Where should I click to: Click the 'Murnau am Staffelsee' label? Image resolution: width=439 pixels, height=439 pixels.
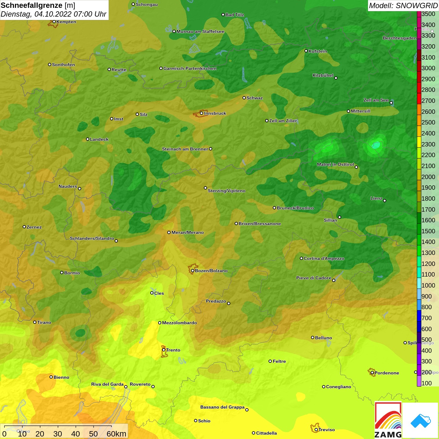pos(200,31)
